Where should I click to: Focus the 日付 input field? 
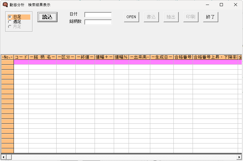tap(98, 15)
